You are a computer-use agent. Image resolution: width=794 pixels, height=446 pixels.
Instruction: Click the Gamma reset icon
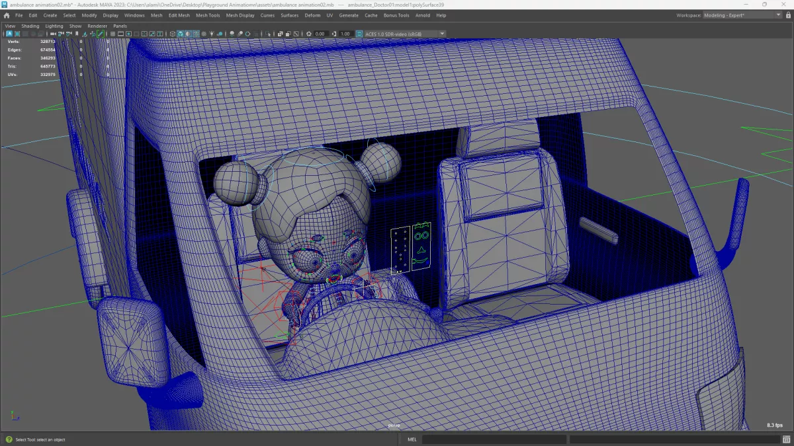tap(333, 34)
